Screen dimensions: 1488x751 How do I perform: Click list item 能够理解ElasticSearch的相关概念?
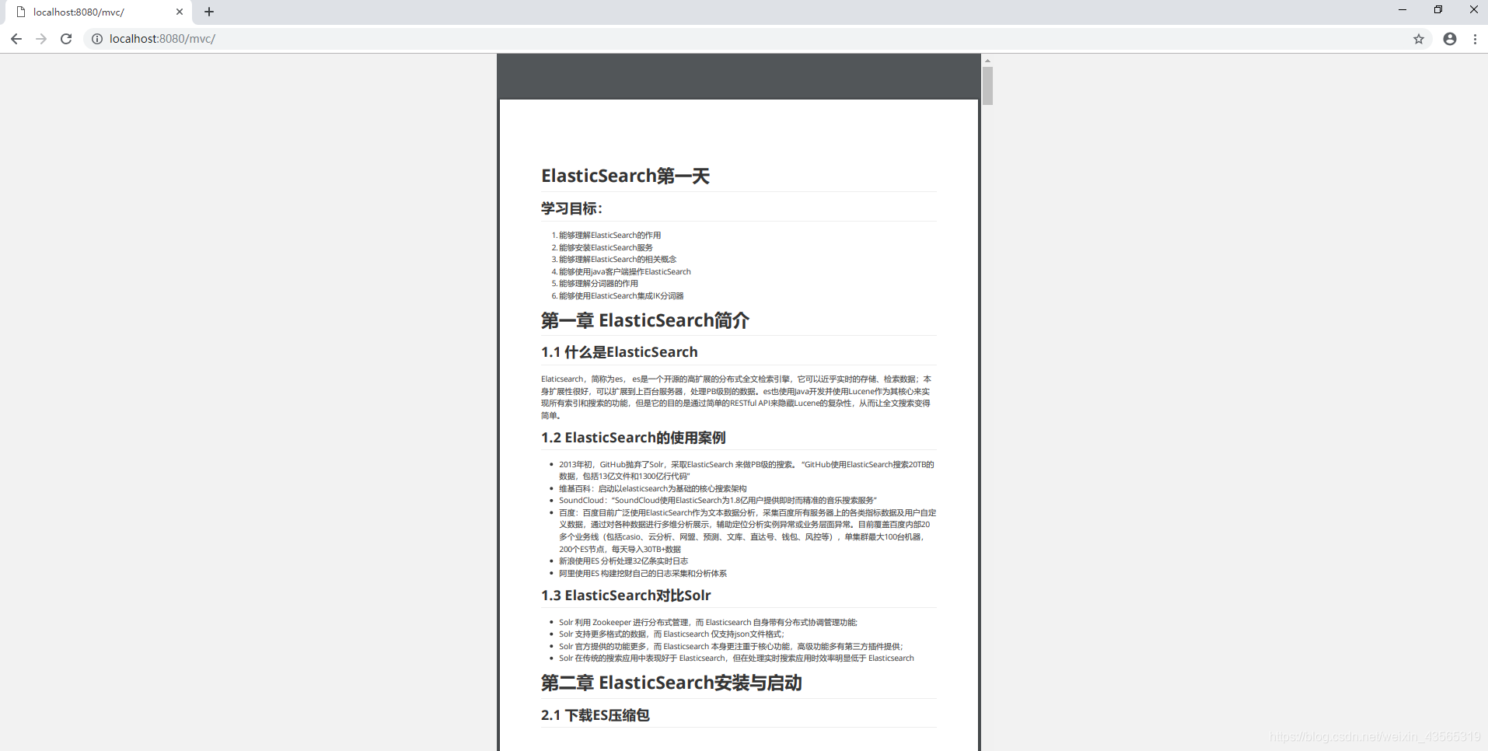coord(617,260)
